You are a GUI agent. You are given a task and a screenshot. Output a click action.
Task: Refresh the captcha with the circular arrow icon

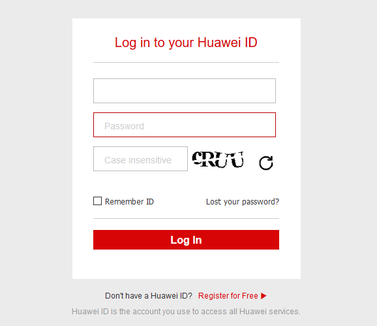click(266, 163)
